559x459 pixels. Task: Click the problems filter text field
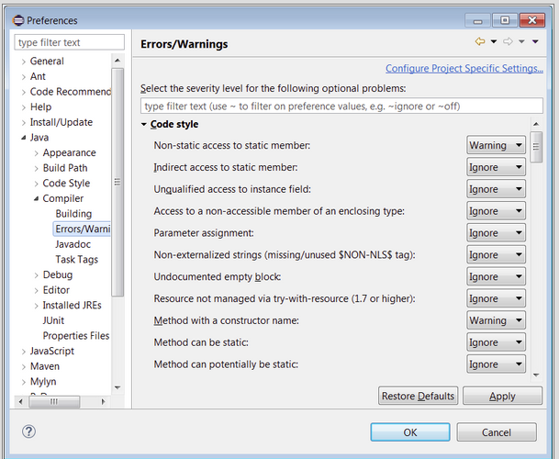pyautogui.click(x=341, y=106)
